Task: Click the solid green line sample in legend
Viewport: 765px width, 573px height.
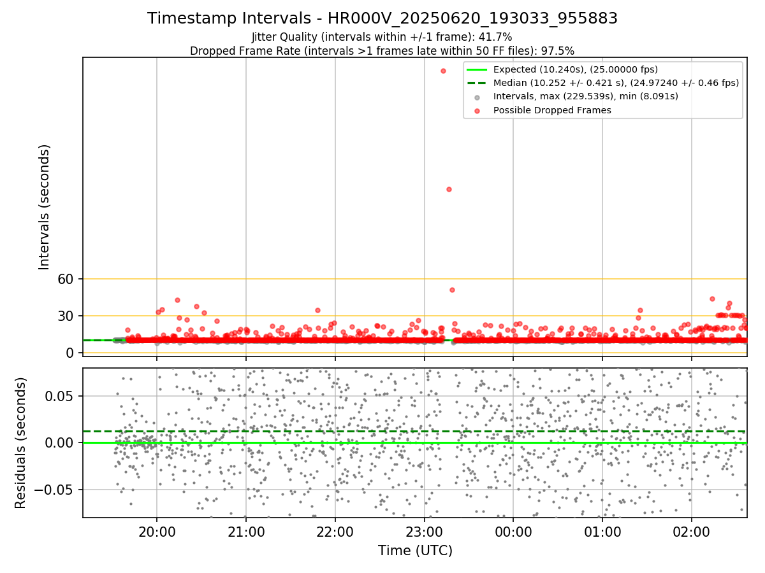Action: pyautogui.click(x=477, y=69)
